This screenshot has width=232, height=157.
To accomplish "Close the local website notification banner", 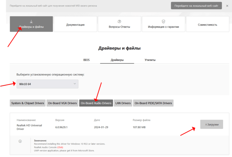I will click(x=227, y=6).
